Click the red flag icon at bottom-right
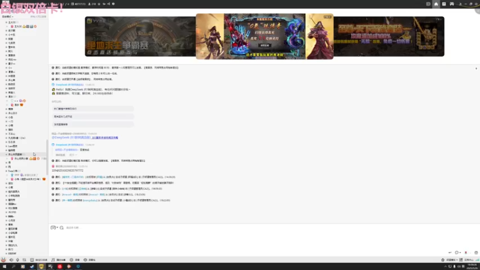The image size is (480, 270). (466, 253)
